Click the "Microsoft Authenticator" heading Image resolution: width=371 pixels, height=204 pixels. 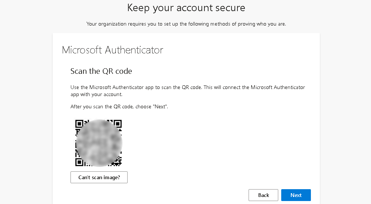point(113,50)
